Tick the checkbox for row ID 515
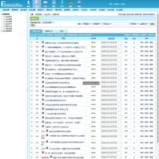Image resolution: width=159 pixels, height=159 pixels. (32, 130)
